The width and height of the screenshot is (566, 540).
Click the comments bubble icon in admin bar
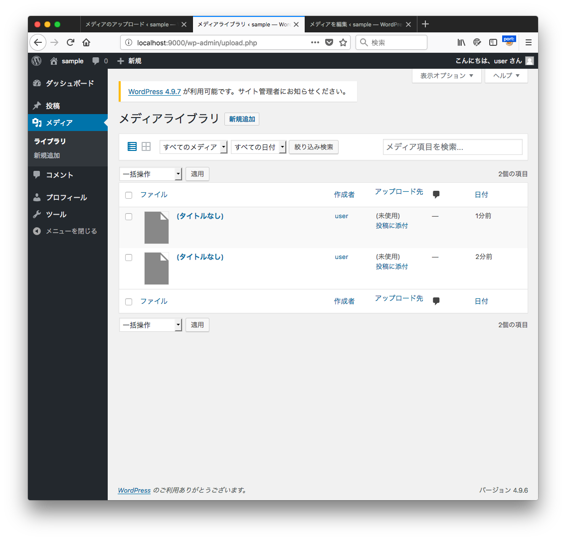tap(97, 61)
